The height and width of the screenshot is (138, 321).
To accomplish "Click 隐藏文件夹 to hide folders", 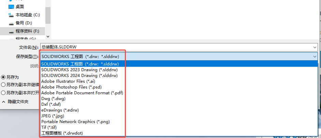I will coord(18,102).
